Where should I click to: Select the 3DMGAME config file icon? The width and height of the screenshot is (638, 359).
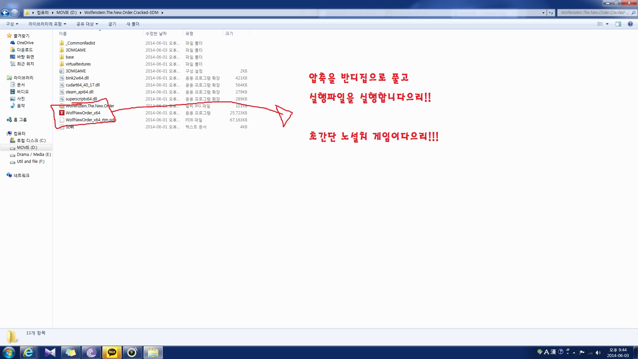pyautogui.click(x=61, y=71)
